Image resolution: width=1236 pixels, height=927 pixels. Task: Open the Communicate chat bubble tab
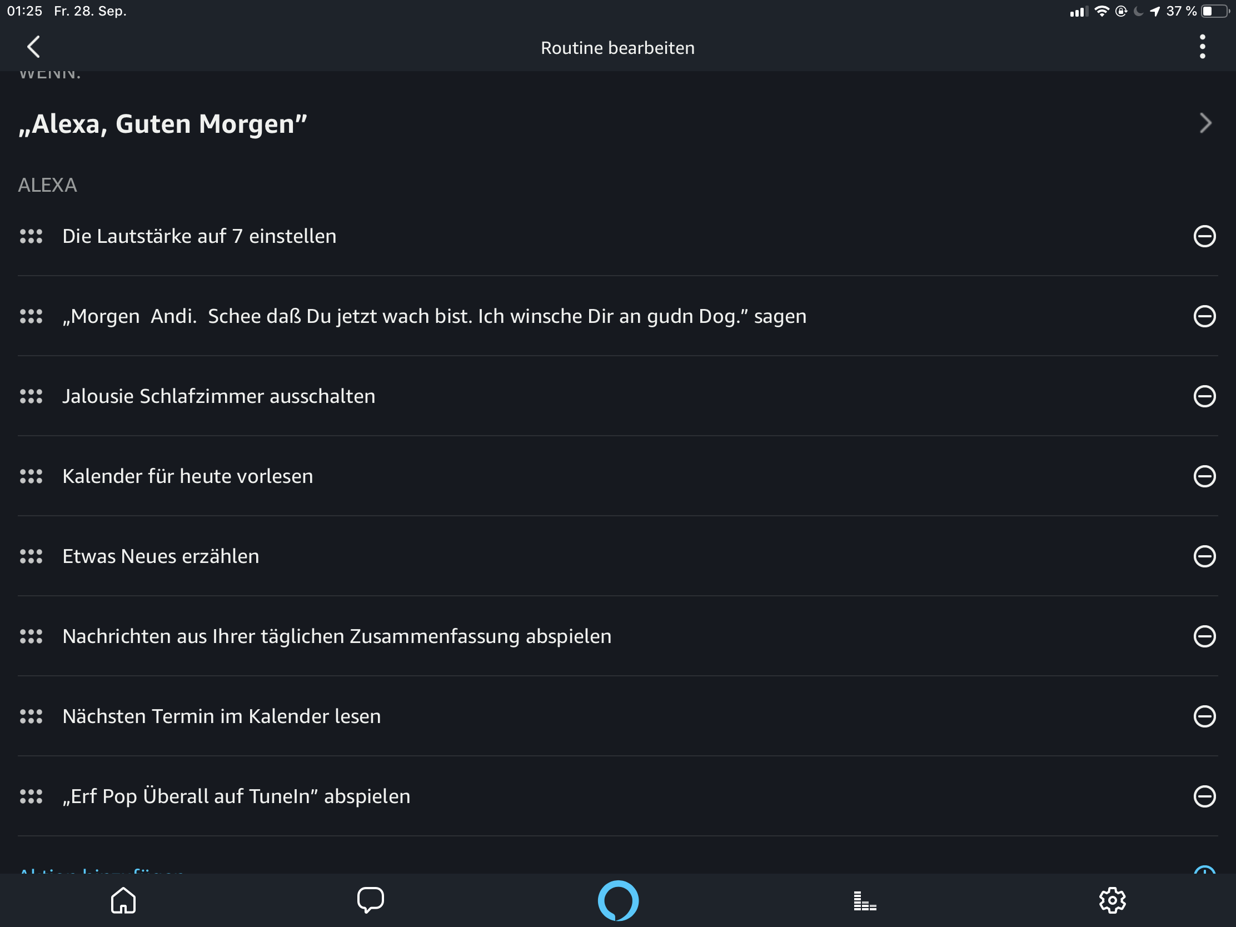(371, 900)
